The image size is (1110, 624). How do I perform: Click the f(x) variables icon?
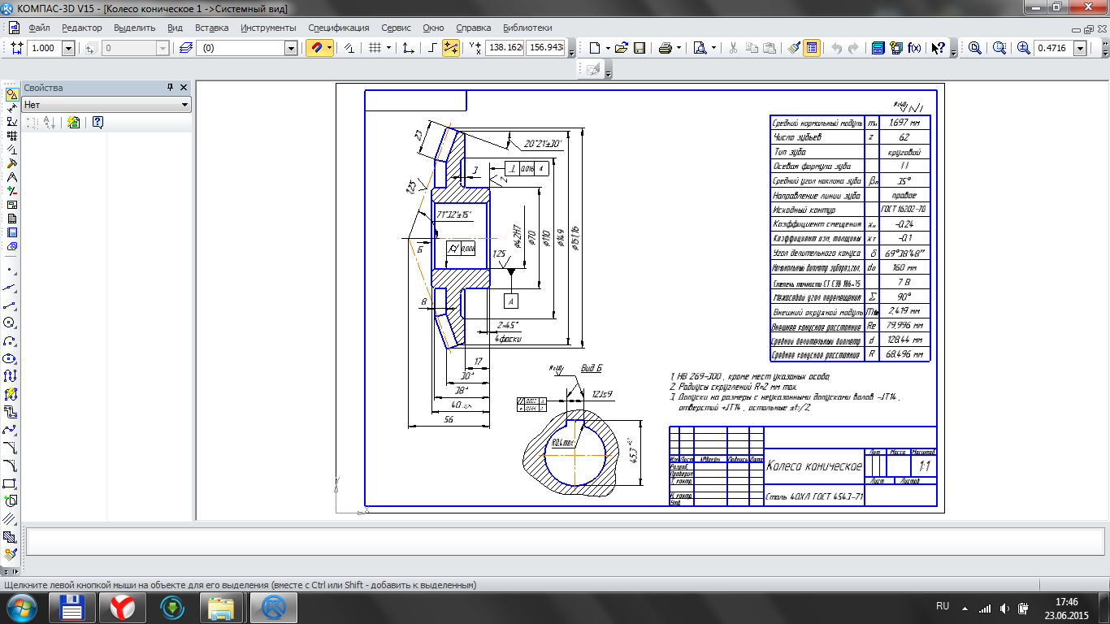(914, 48)
